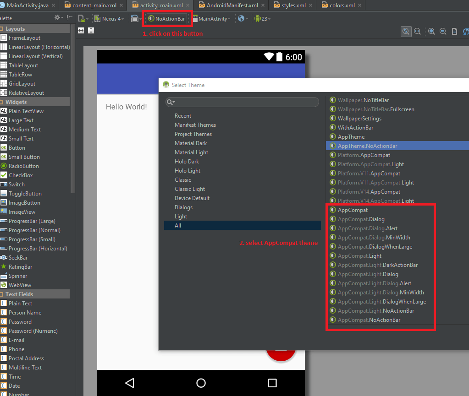
Task: Select the Classic Light category
Action: tap(190, 189)
